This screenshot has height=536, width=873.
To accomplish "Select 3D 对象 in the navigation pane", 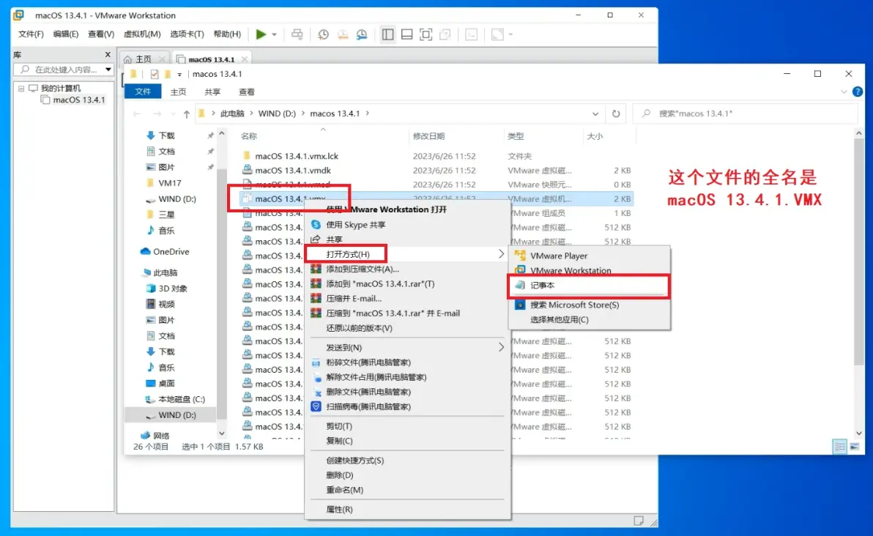I will (173, 289).
